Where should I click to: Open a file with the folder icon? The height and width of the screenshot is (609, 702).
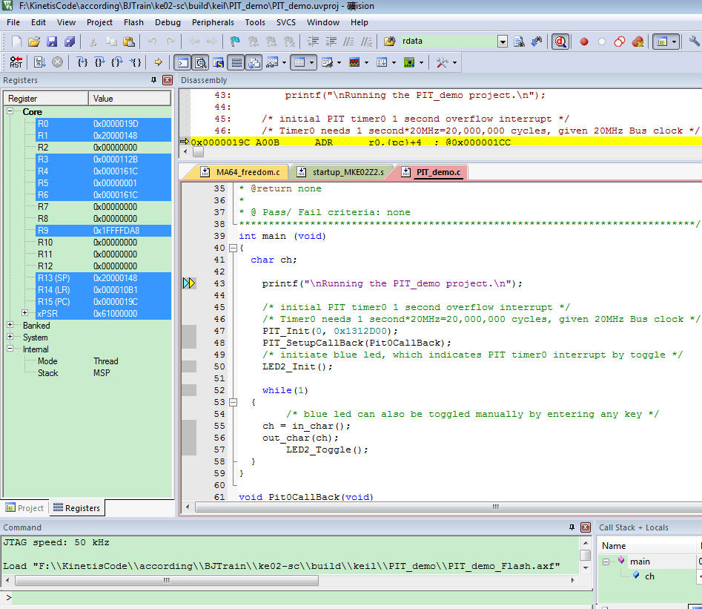pyautogui.click(x=34, y=42)
